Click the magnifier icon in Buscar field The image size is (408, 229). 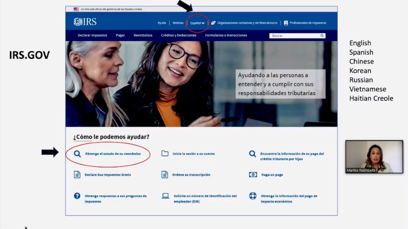click(x=322, y=35)
